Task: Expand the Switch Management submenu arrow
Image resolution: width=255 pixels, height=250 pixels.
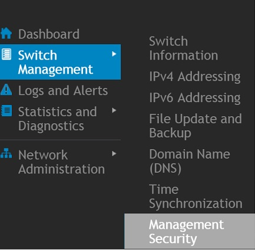Action: click(114, 54)
